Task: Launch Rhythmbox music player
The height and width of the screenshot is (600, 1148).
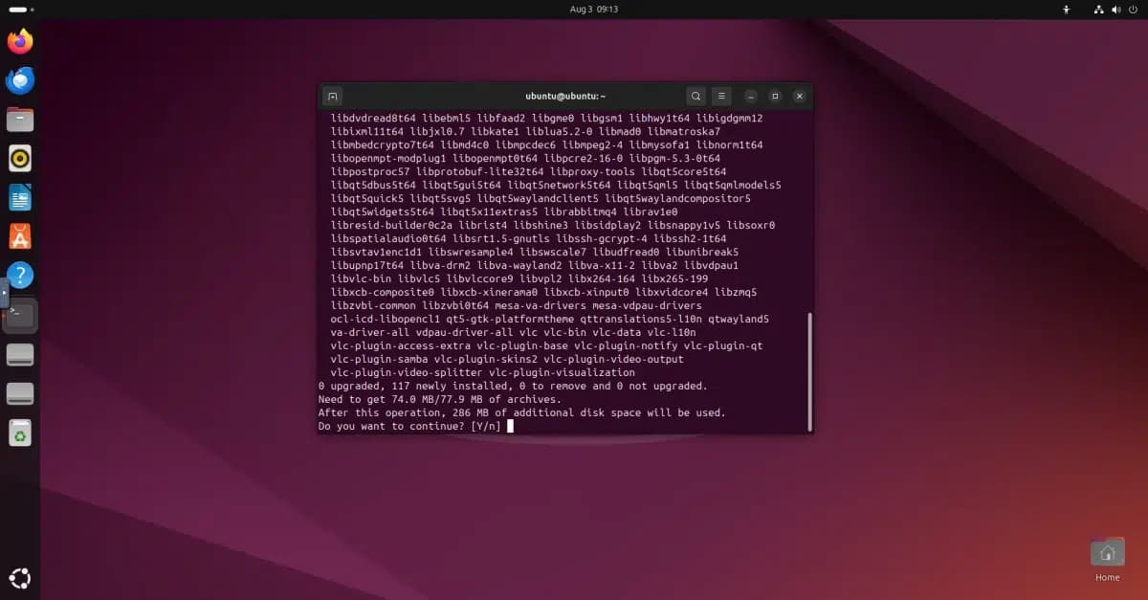Action: (x=20, y=159)
